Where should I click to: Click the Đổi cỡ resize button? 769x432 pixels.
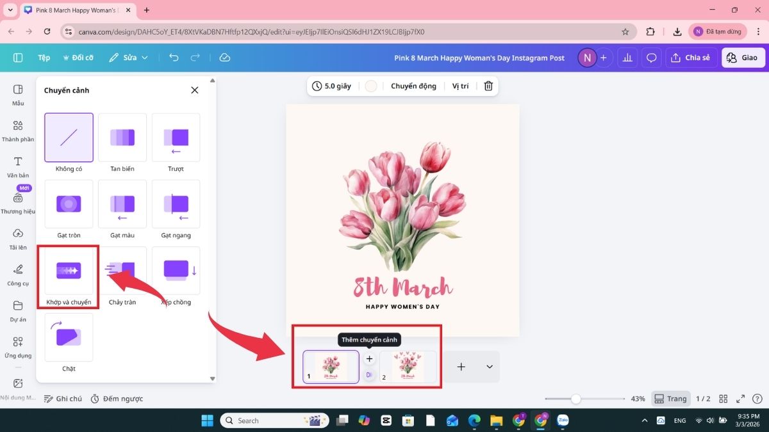[78, 58]
